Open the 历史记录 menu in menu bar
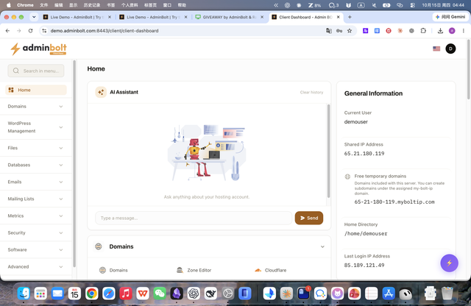Image resolution: width=471 pixels, height=306 pixels. click(x=91, y=5)
